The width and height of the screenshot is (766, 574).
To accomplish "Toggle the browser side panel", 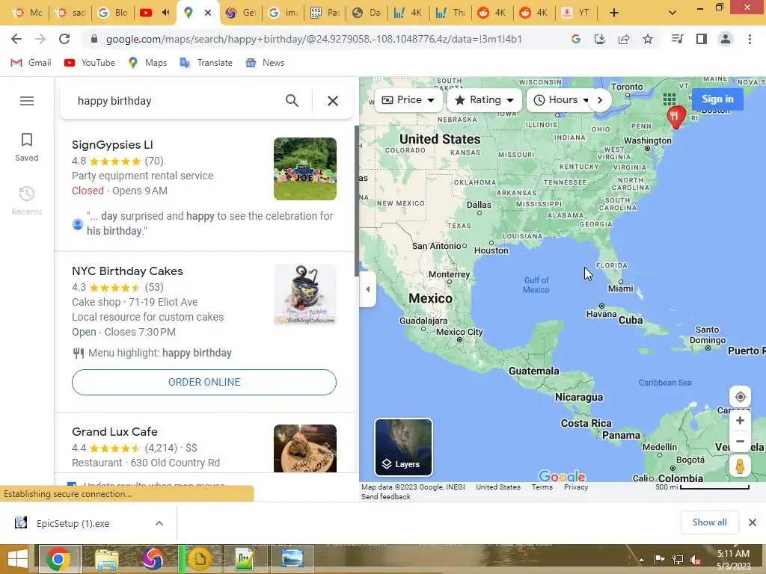I will tap(702, 39).
